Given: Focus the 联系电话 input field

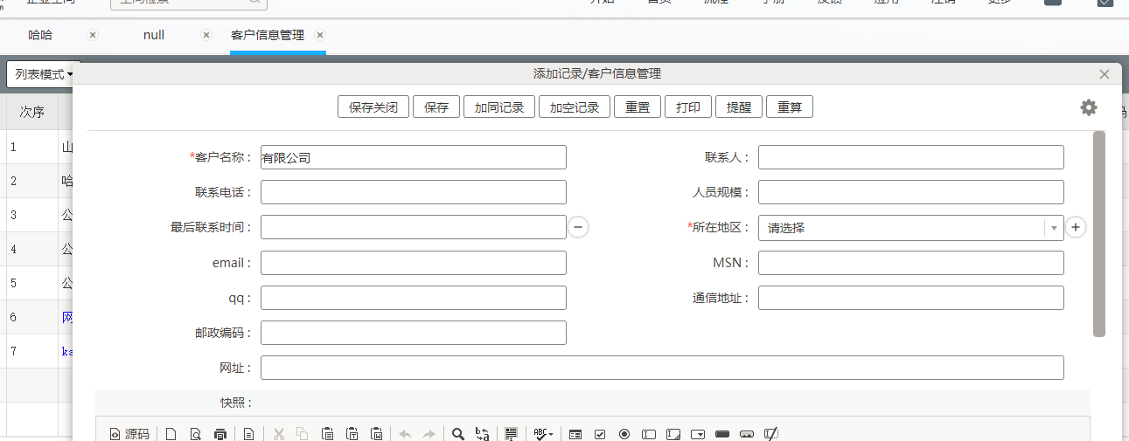Looking at the screenshot, I should [414, 192].
